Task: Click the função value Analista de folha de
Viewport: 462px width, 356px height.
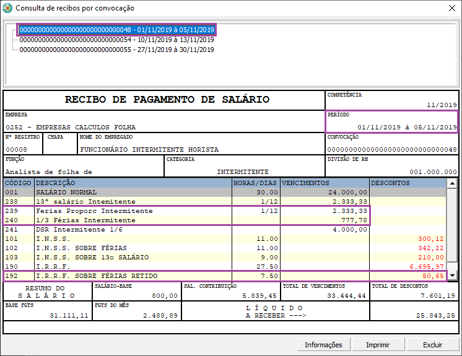Action: (49, 172)
